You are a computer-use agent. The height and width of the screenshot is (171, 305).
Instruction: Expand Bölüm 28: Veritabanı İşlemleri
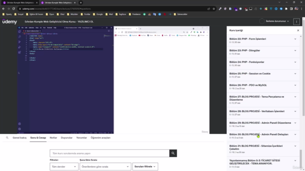(263, 113)
